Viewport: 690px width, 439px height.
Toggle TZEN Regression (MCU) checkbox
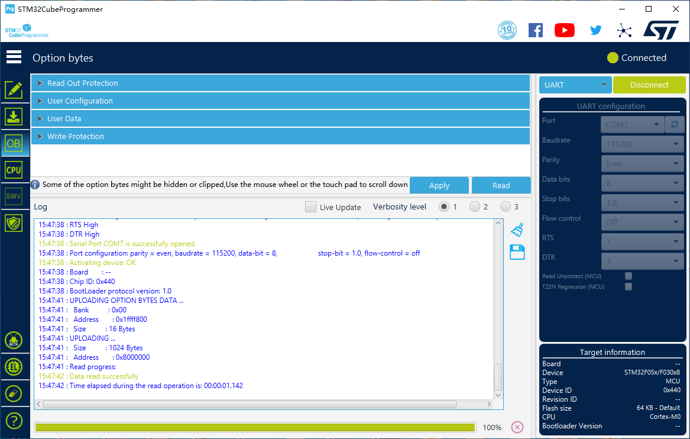(x=629, y=286)
